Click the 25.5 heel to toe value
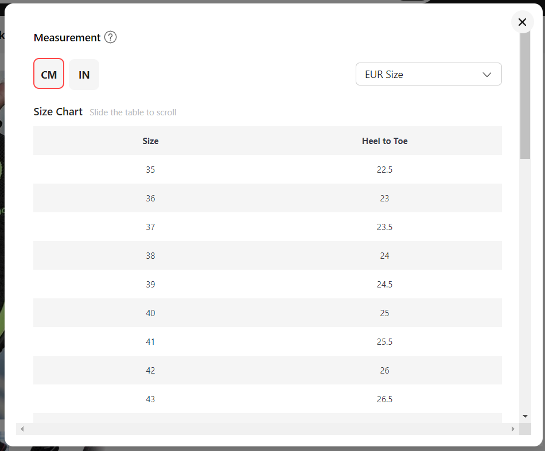This screenshot has width=545, height=451. (384, 342)
